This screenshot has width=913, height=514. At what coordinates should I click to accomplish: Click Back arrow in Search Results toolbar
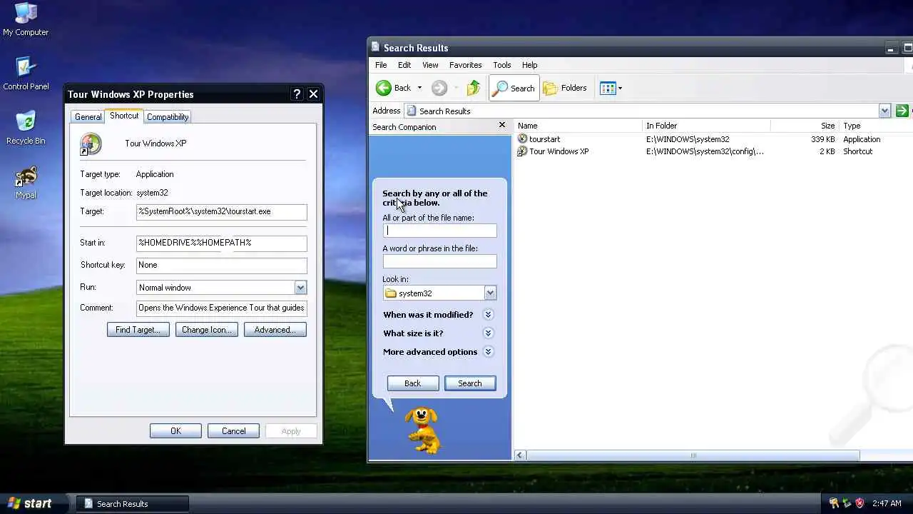pyautogui.click(x=393, y=88)
